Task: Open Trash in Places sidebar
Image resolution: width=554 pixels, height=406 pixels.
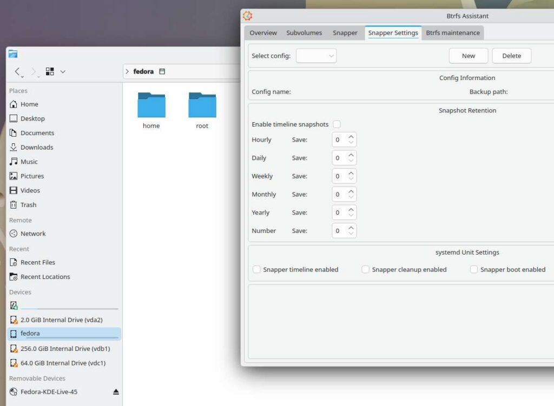Action: click(64, 205)
